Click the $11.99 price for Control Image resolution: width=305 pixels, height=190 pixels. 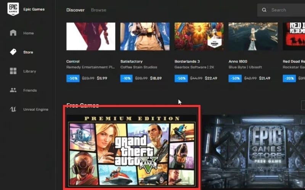102,78
